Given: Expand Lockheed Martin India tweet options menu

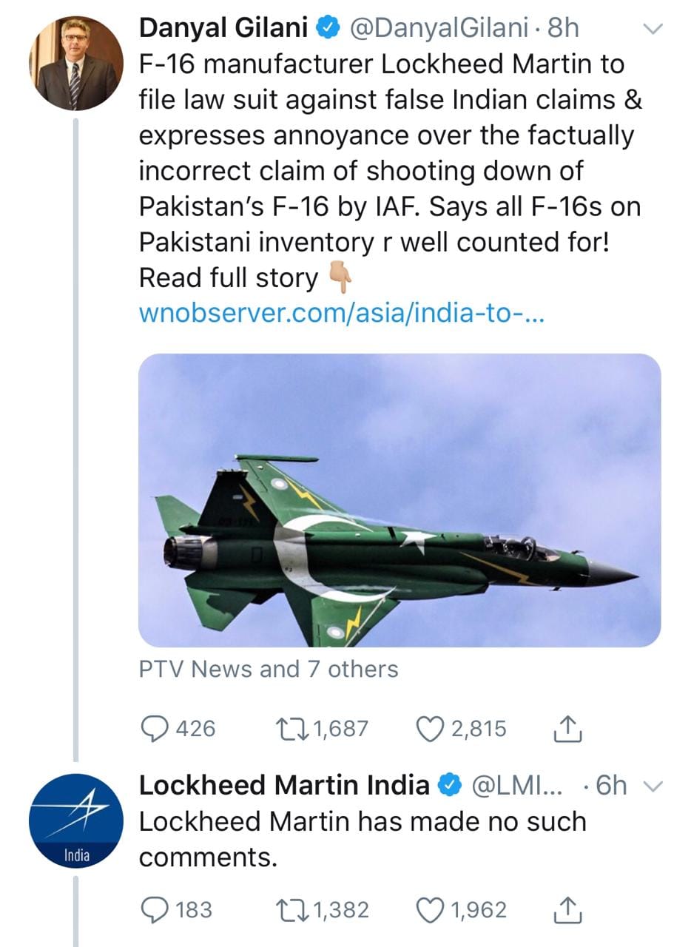Looking at the screenshot, I should click(651, 786).
